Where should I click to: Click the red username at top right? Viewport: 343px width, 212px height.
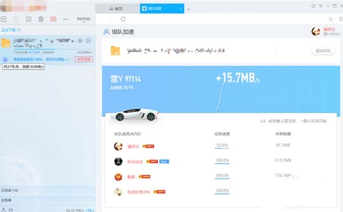(329, 30)
